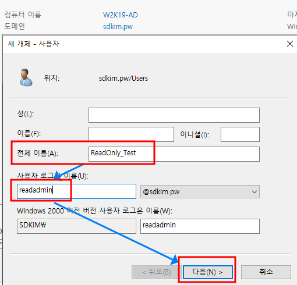
Task: Click the user avatar icon in dialog
Action: pyautogui.click(x=26, y=77)
